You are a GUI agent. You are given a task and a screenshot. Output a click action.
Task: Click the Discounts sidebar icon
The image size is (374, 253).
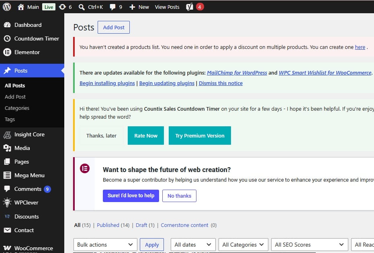pyautogui.click(x=7, y=217)
